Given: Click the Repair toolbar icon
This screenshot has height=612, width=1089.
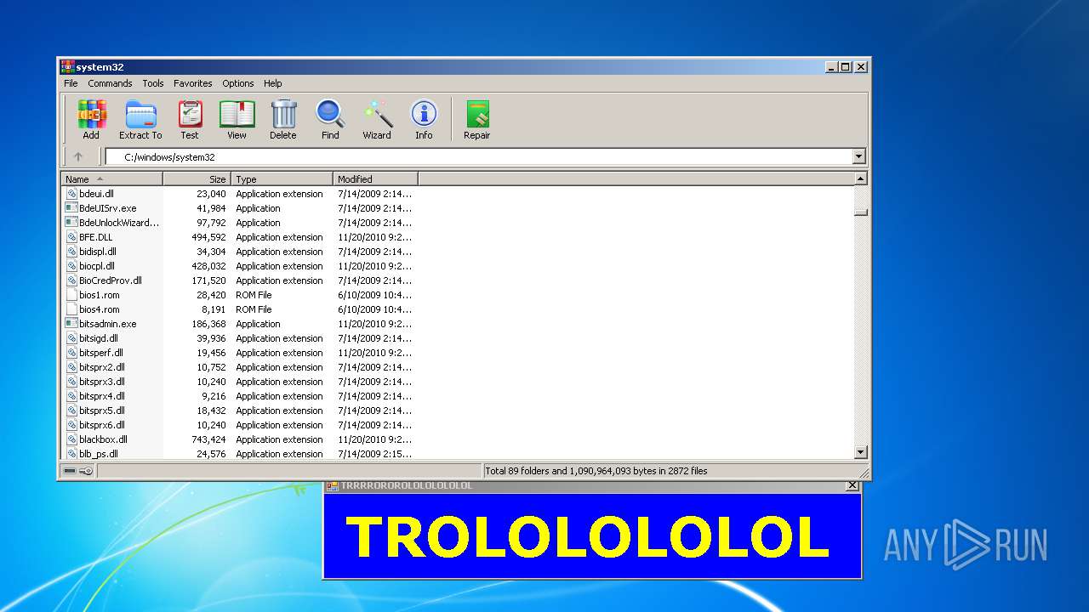Looking at the screenshot, I should (476, 119).
